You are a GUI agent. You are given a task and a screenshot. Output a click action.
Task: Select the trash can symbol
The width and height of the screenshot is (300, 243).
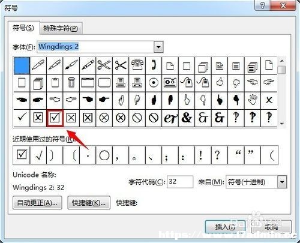point(71,83)
